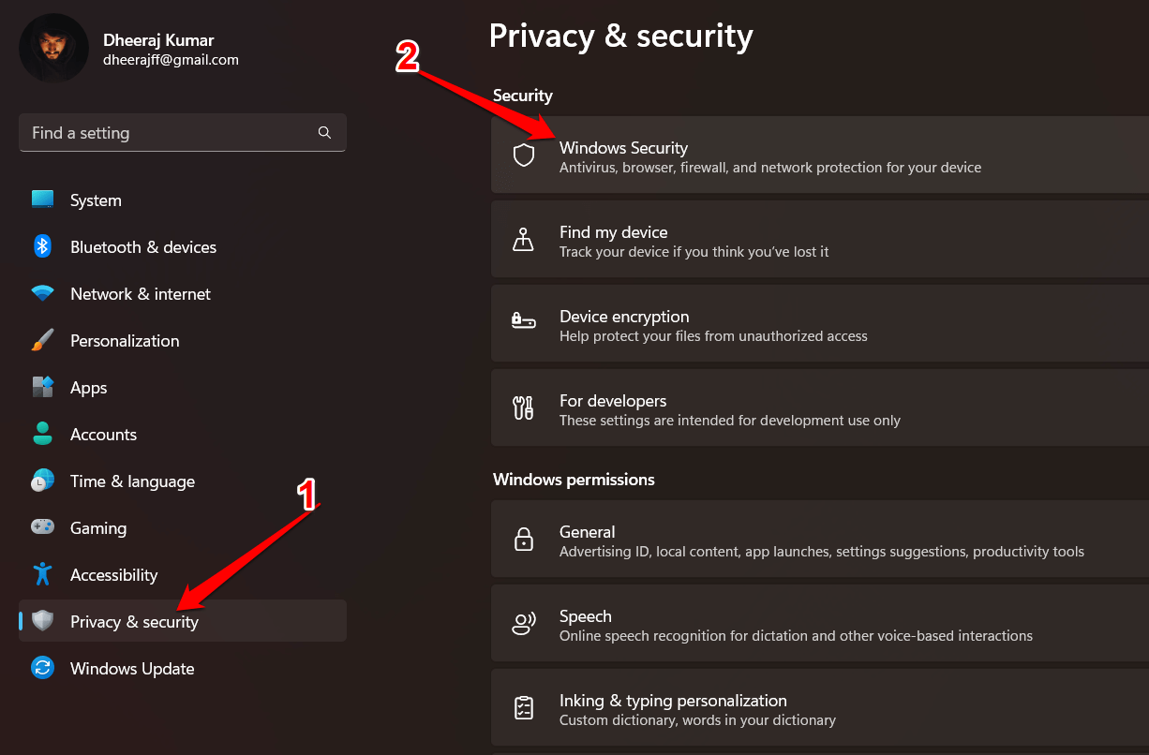Open Network & internet via its icon
This screenshot has width=1149, height=755.
point(43,293)
